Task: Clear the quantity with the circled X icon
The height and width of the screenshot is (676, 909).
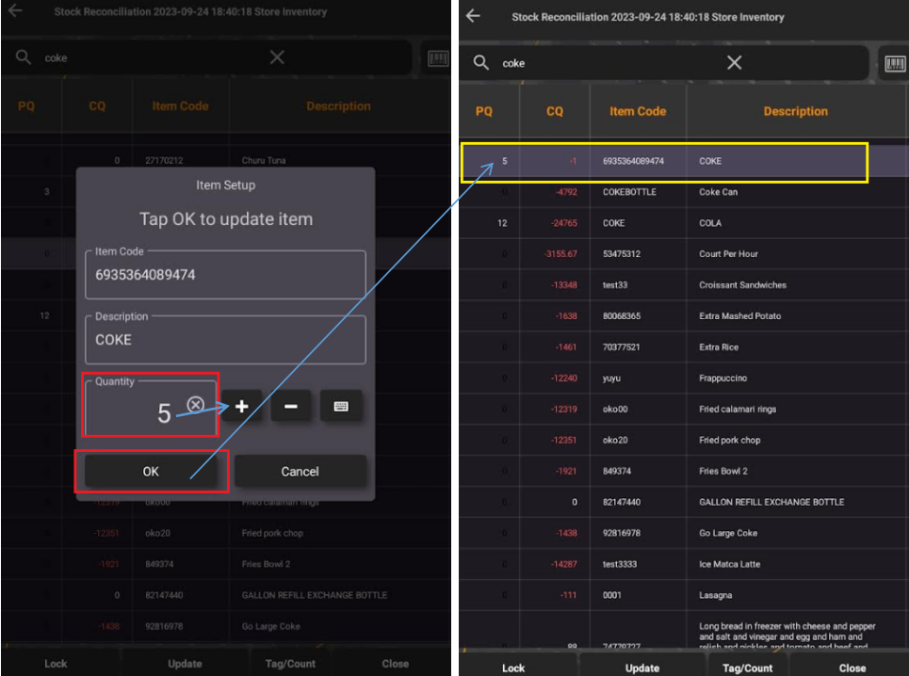Action: (195, 404)
